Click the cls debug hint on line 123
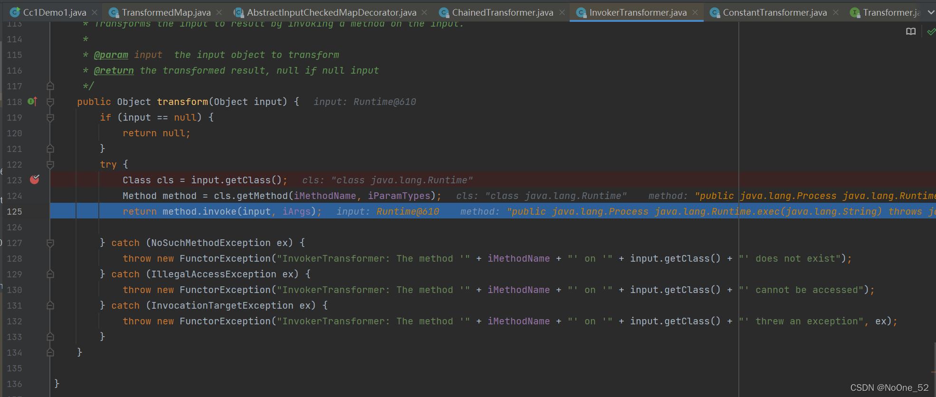936x397 pixels. [388, 180]
